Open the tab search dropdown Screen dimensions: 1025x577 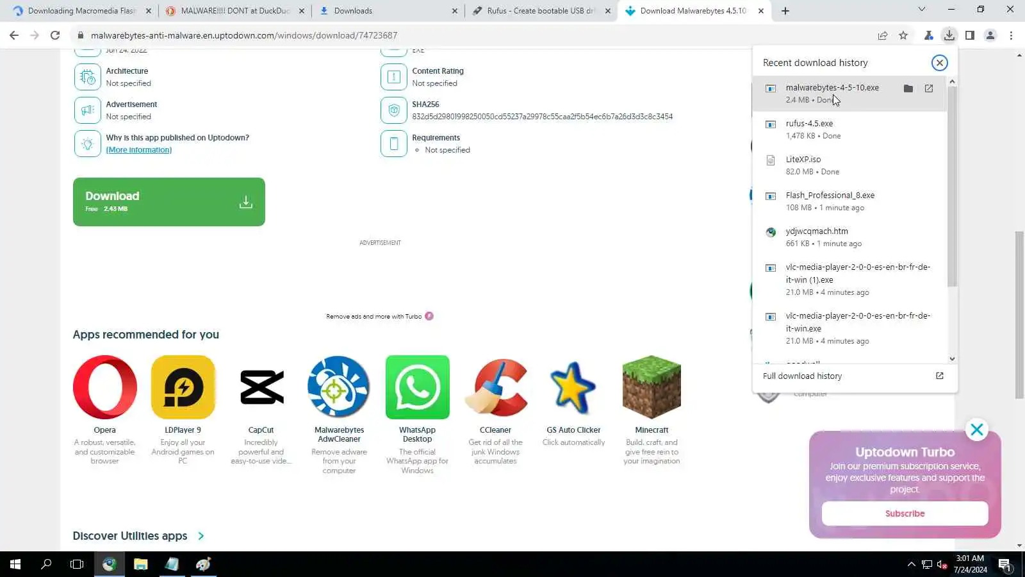coord(922,10)
